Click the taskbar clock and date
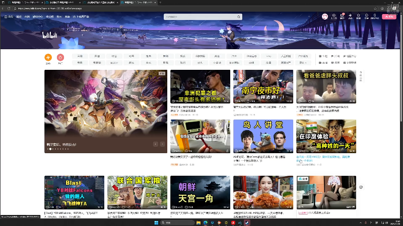The image size is (403, 226). click(x=396, y=222)
